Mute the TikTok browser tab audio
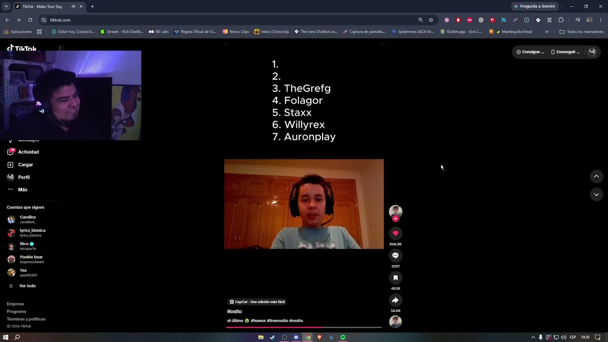 pyautogui.click(x=73, y=7)
